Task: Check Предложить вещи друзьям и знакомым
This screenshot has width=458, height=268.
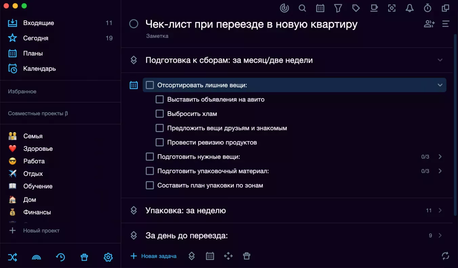Action: 160,128
